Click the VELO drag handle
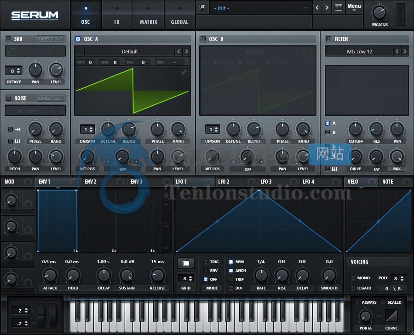This screenshot has height=335, width=414. coord(372,182)
